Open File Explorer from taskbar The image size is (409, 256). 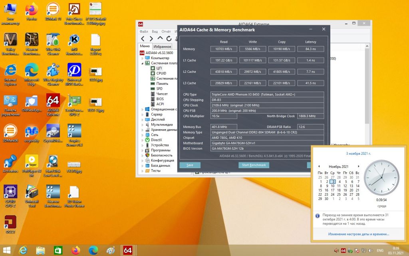click(x=40, y=250)
